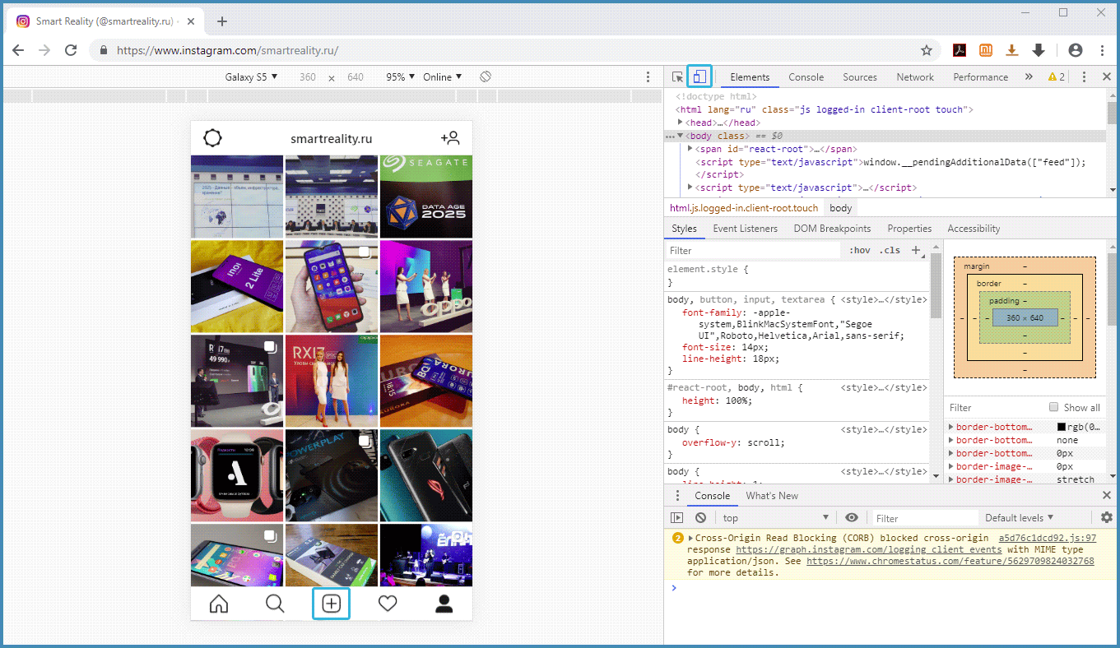
Task: Open DevTools customize menu
Action: [1084, 76]
